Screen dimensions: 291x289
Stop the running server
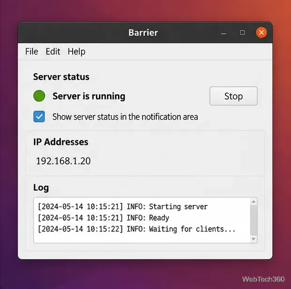pyautogui.click(x=233, y=96)
